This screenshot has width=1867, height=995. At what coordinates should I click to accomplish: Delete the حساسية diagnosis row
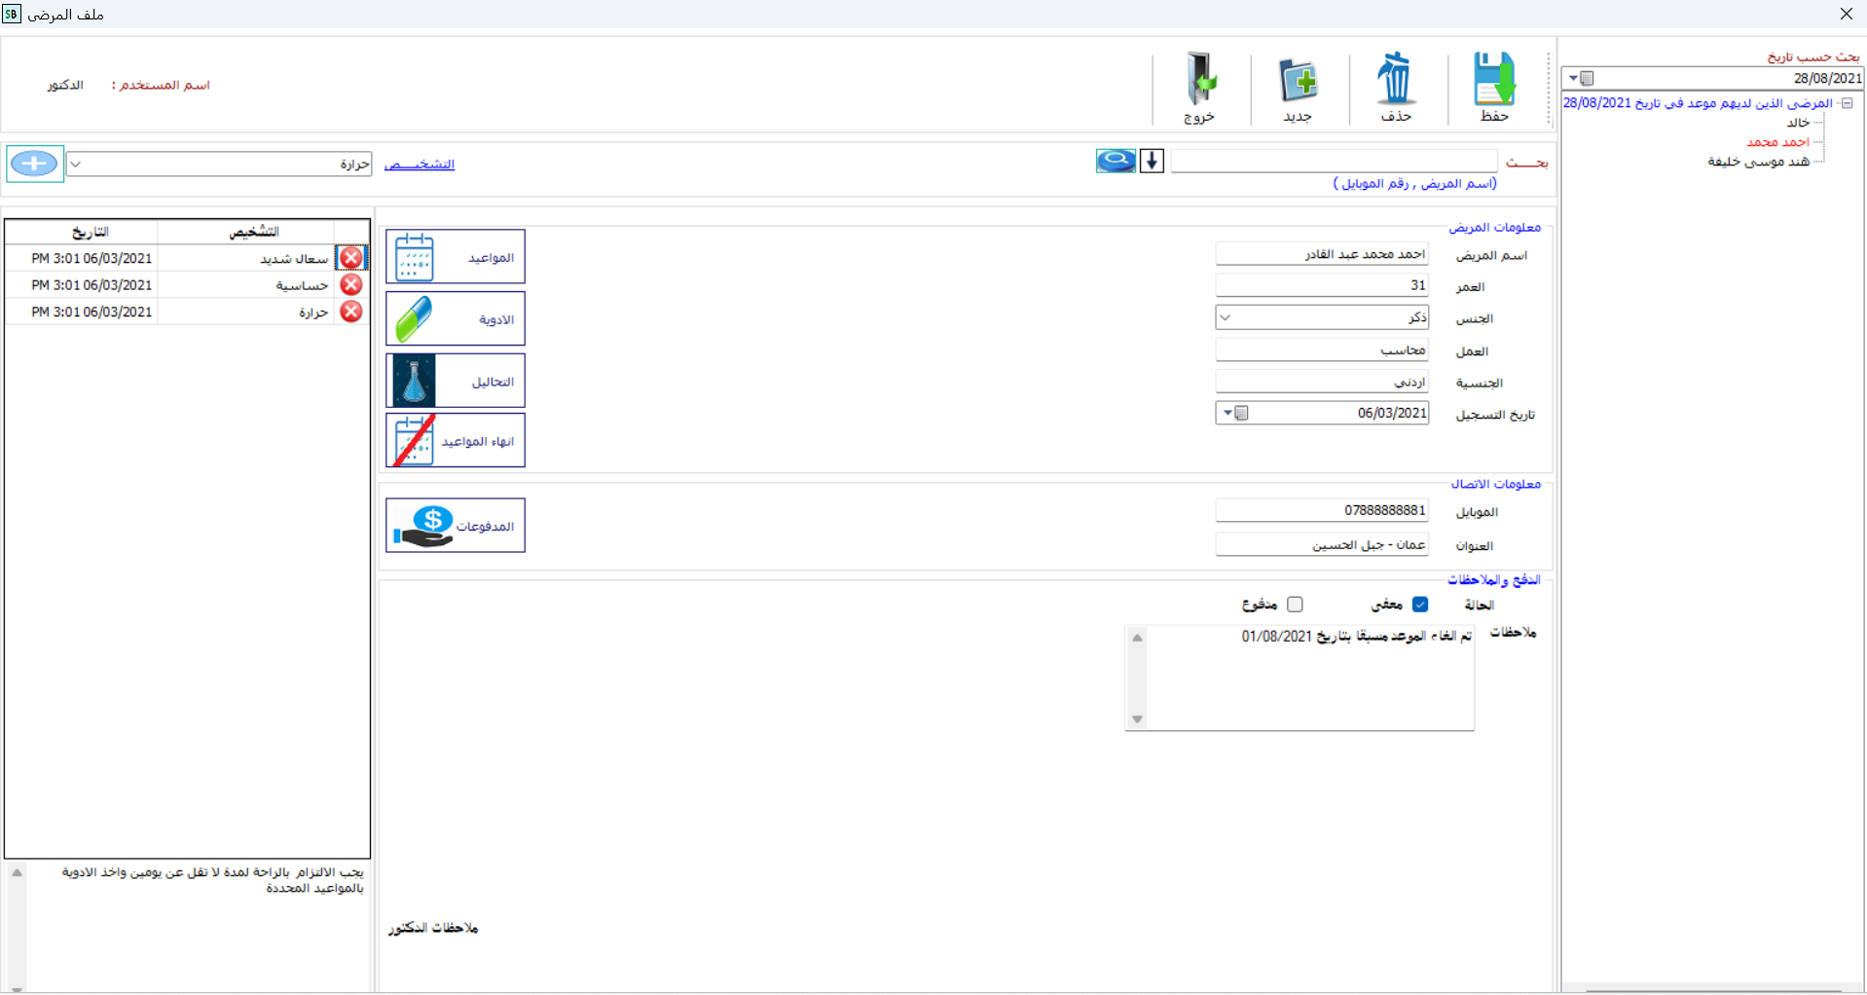[x=351, y=285]
